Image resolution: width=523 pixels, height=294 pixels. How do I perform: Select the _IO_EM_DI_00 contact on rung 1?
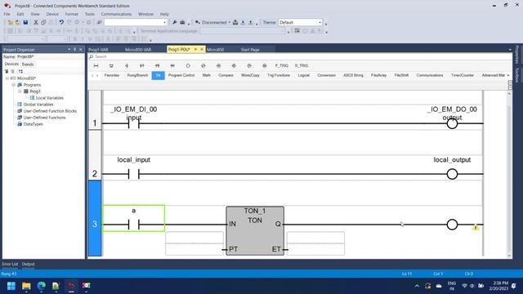click(134, 123)
